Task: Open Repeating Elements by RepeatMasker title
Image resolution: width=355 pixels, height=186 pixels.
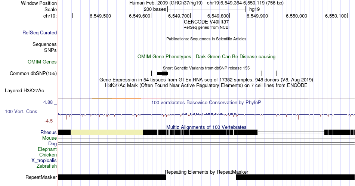Action: (206, 172)
